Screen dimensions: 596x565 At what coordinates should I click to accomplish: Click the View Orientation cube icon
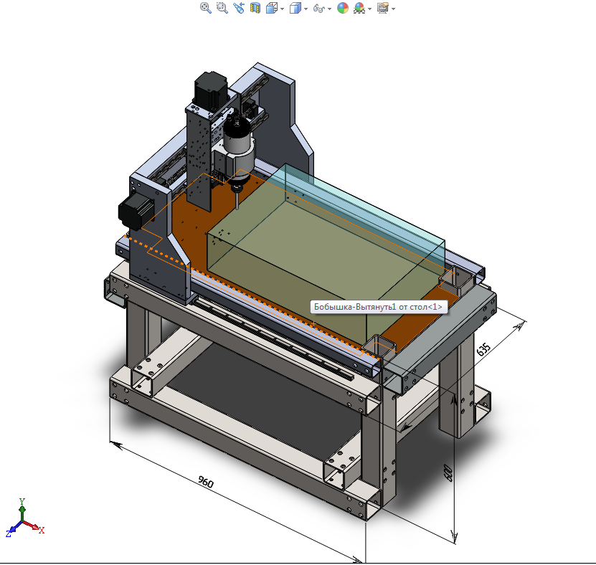[x=271, y=8]
